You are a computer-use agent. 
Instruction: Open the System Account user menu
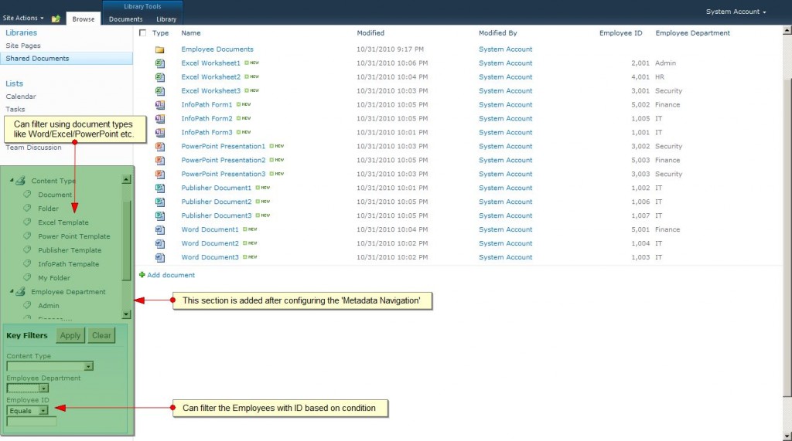(736, 12)
